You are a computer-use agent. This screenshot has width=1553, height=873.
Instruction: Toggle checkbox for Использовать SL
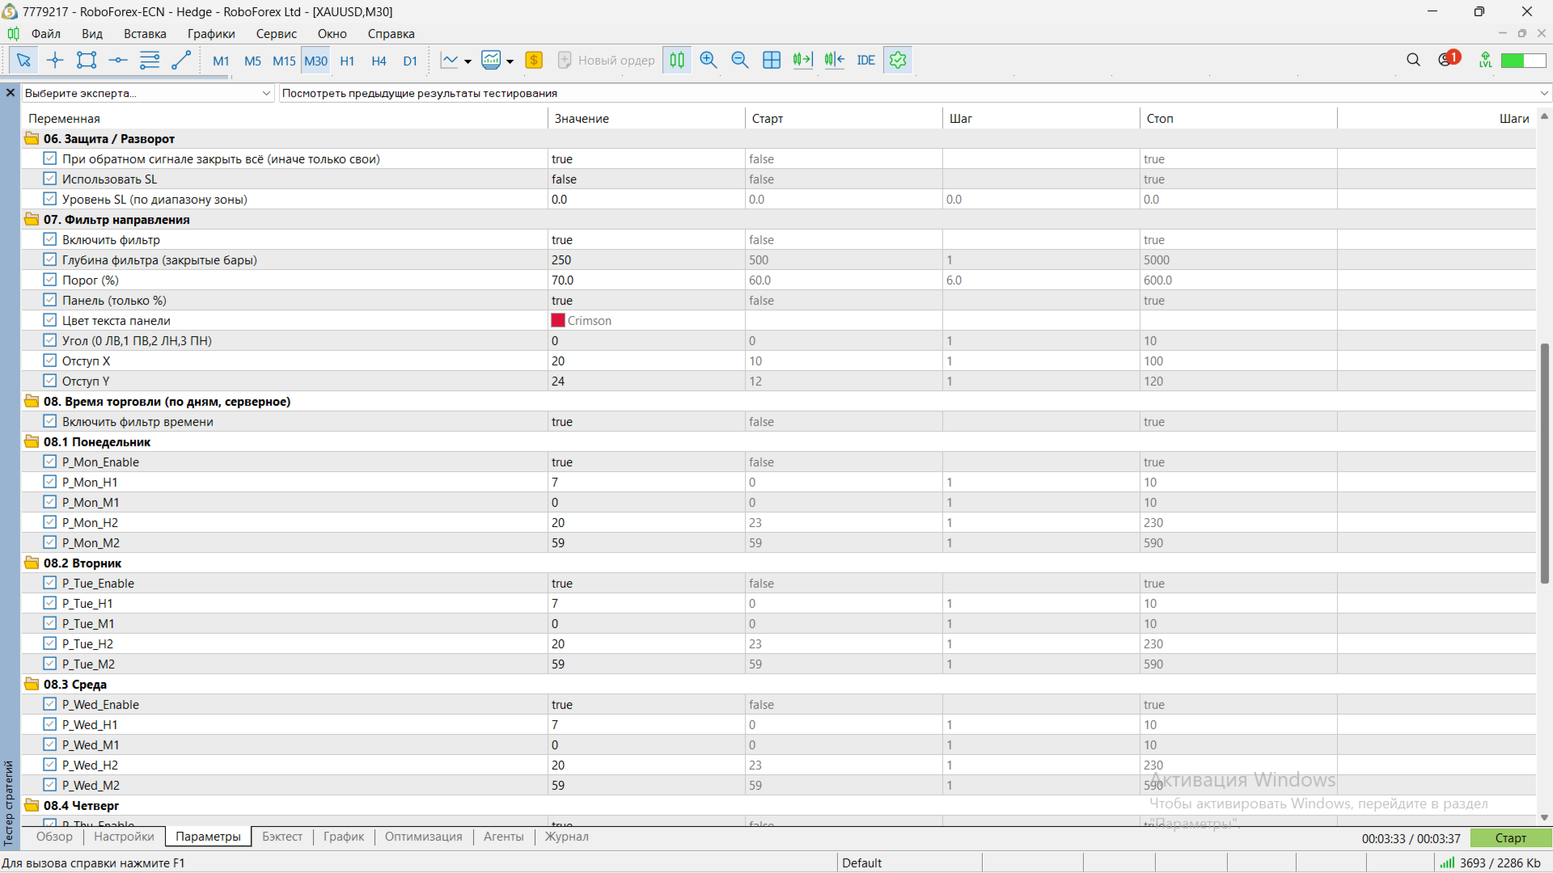(50, 179)
